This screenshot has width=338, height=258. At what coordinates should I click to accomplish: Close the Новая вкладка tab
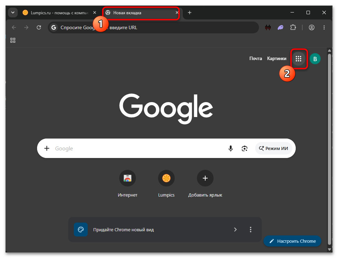pos(177,13)
